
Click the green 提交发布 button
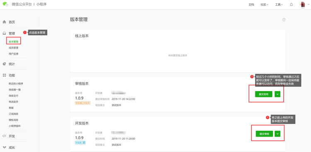[264, 94]
